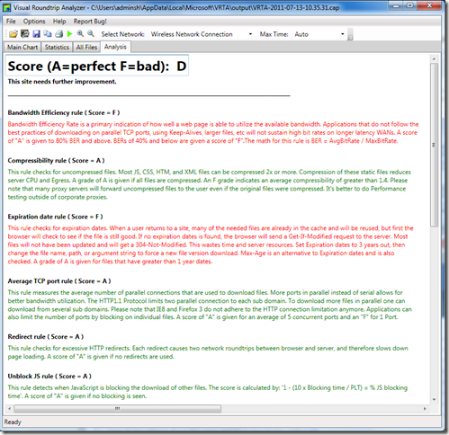
Task: Click the red expiration dates description paragraph
Action: [x=211, y=244]
